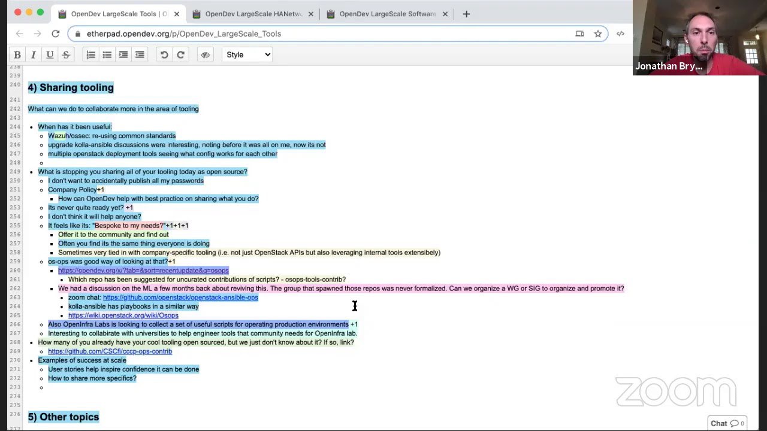Click 'How can OpenDev help with best practice' line
767x431 pixels.
point(158,199)
